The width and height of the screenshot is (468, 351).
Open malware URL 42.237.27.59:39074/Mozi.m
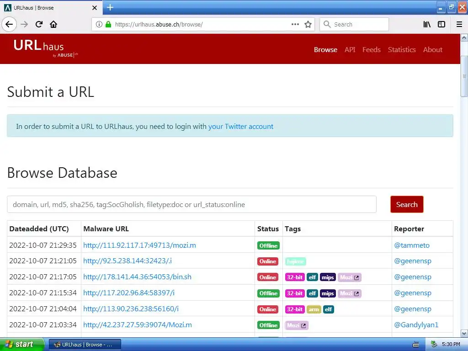click(x=138, y=325)
